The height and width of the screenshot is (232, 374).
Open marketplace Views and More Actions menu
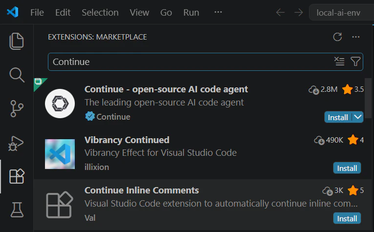(x=355, y=37)
